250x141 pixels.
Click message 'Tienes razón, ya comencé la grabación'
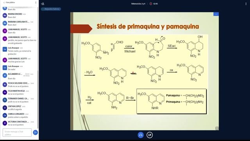[x=20, y=52]
